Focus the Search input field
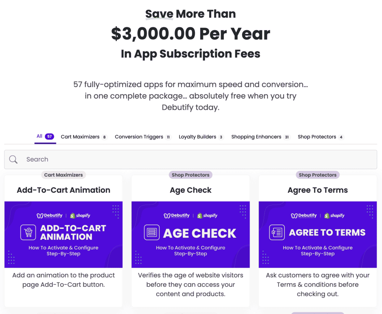 tap(191, 159)
